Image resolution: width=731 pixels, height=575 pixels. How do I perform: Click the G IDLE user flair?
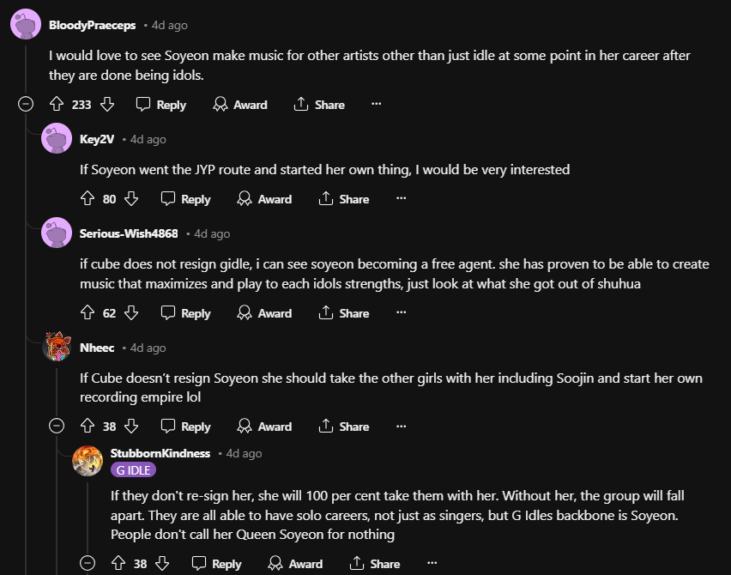click(x=133, y=470)
